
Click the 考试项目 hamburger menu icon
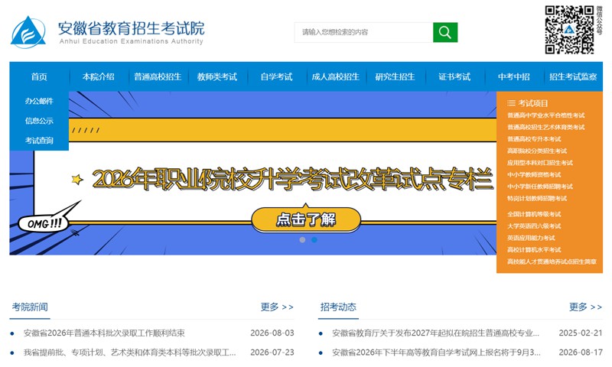pyautogui.click(x=511, y=103)
